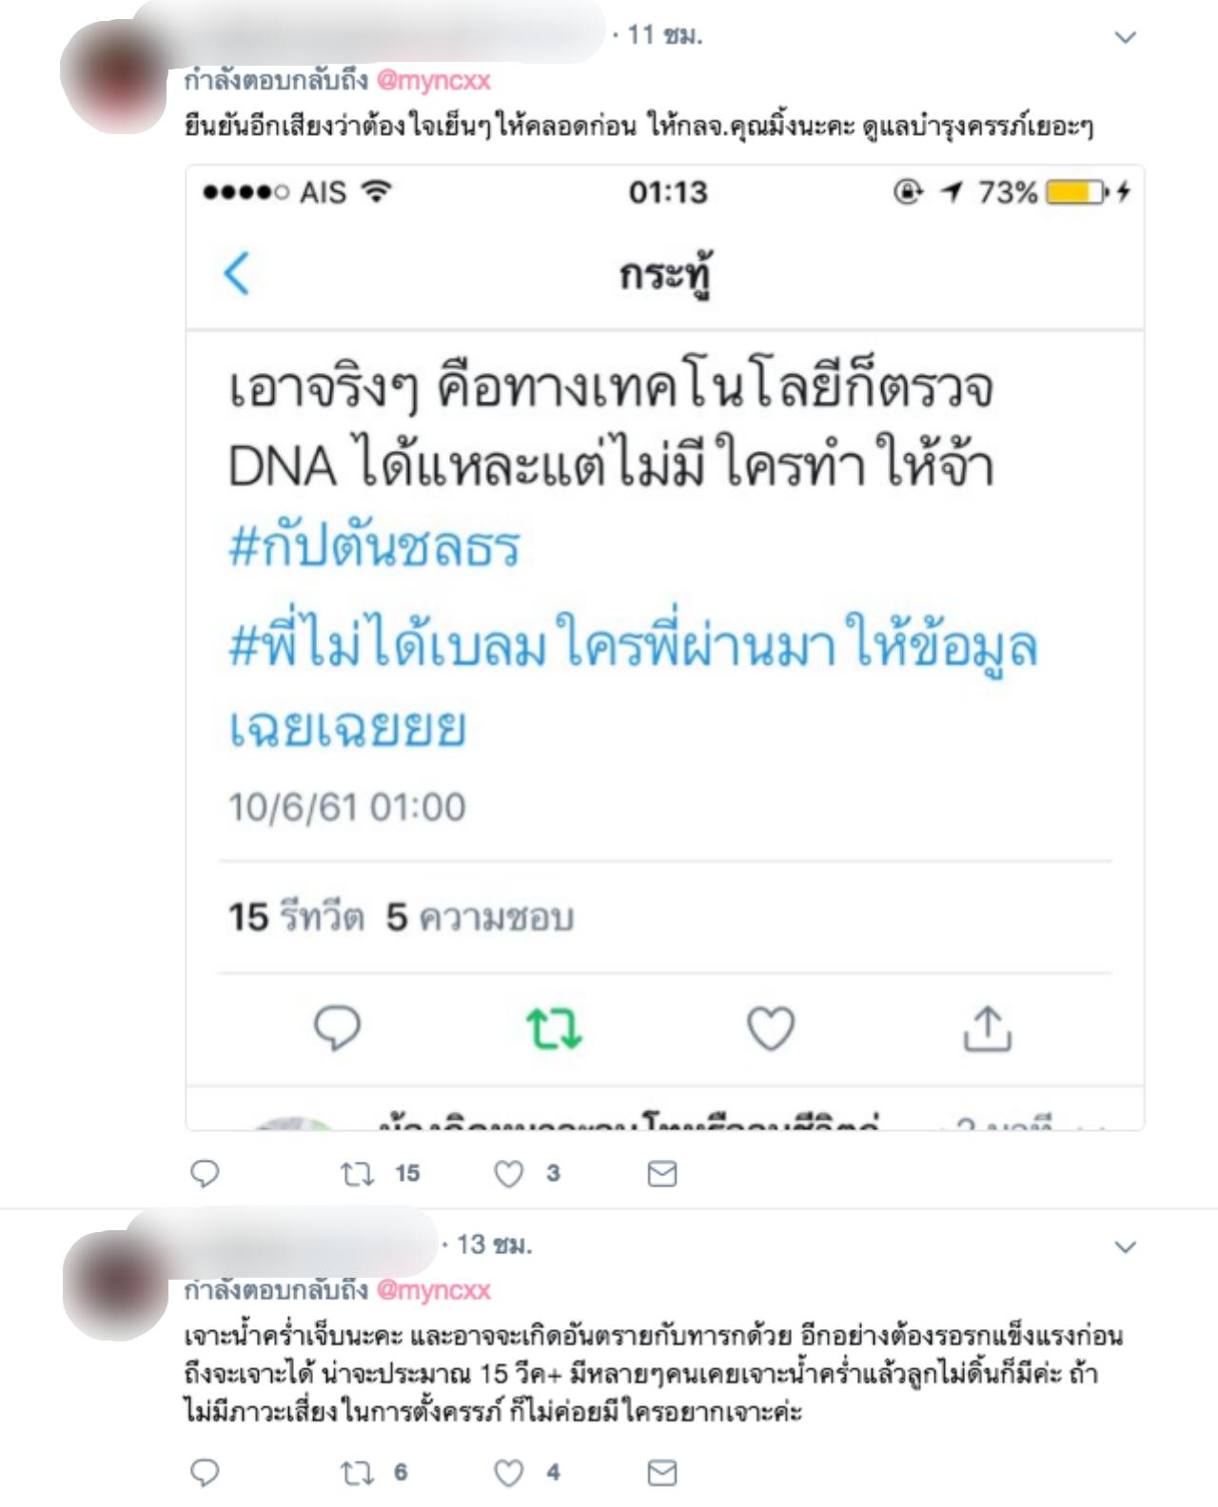Like the second tweet with 4 likes
The image size is (1218, 1507).
509,1473
